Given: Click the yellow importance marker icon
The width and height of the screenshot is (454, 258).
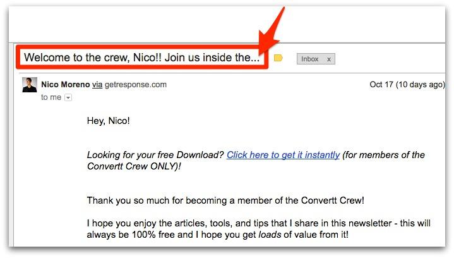Looking at the screenshot, I should 278,58.
